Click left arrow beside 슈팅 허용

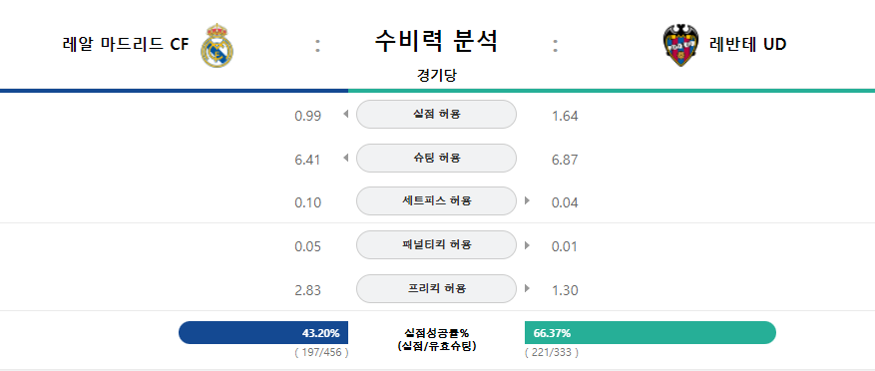345,158
